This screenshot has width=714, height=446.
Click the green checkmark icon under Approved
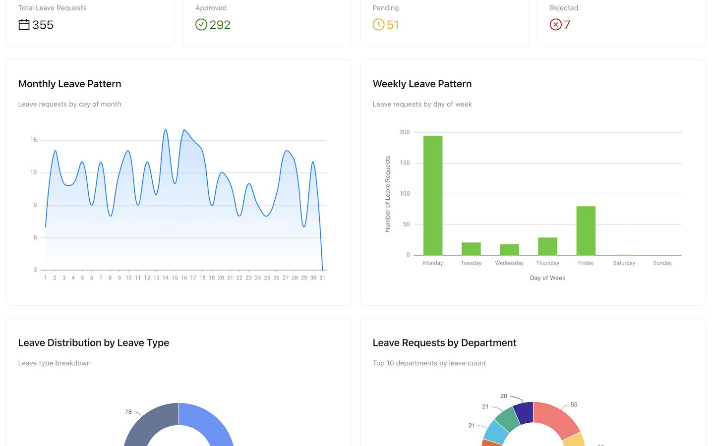click(201, 25)
